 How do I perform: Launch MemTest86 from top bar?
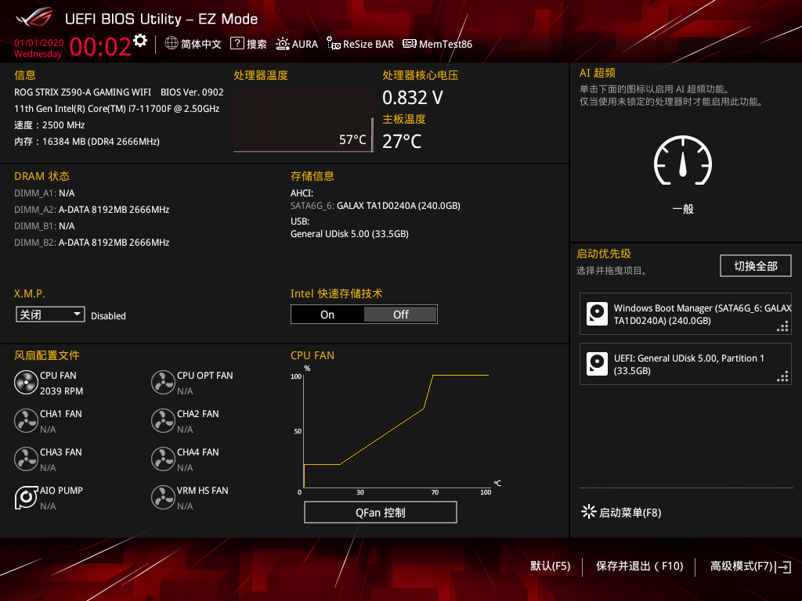(x=438, y=45)
